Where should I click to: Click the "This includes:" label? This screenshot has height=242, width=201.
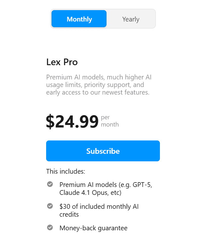coord(65,171)
